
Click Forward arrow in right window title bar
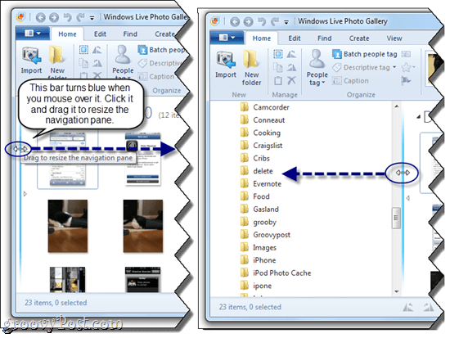tap(248, 21)
